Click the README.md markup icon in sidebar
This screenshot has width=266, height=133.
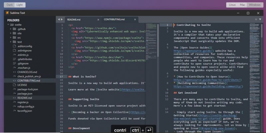(x=14, y=98)
